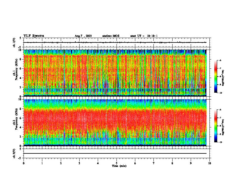Click the "station=MOS" header label
This screenshot has height=183, width=236.
111,36
